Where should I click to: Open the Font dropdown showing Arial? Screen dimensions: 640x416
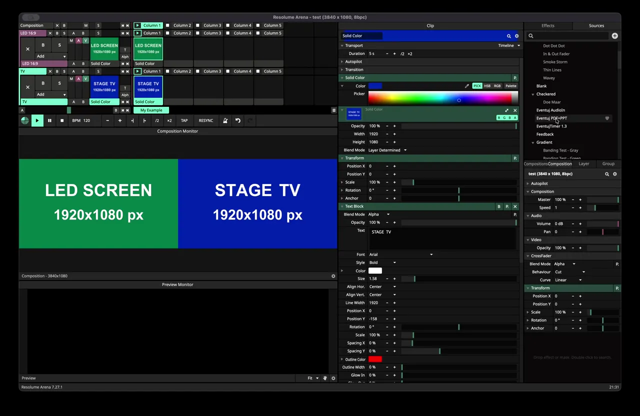[x=401, y=254]
